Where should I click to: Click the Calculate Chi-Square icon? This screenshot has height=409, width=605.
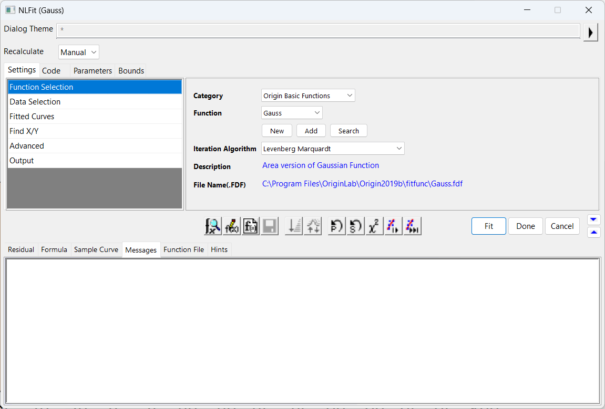pyautogui.click(x=374, y=226)
